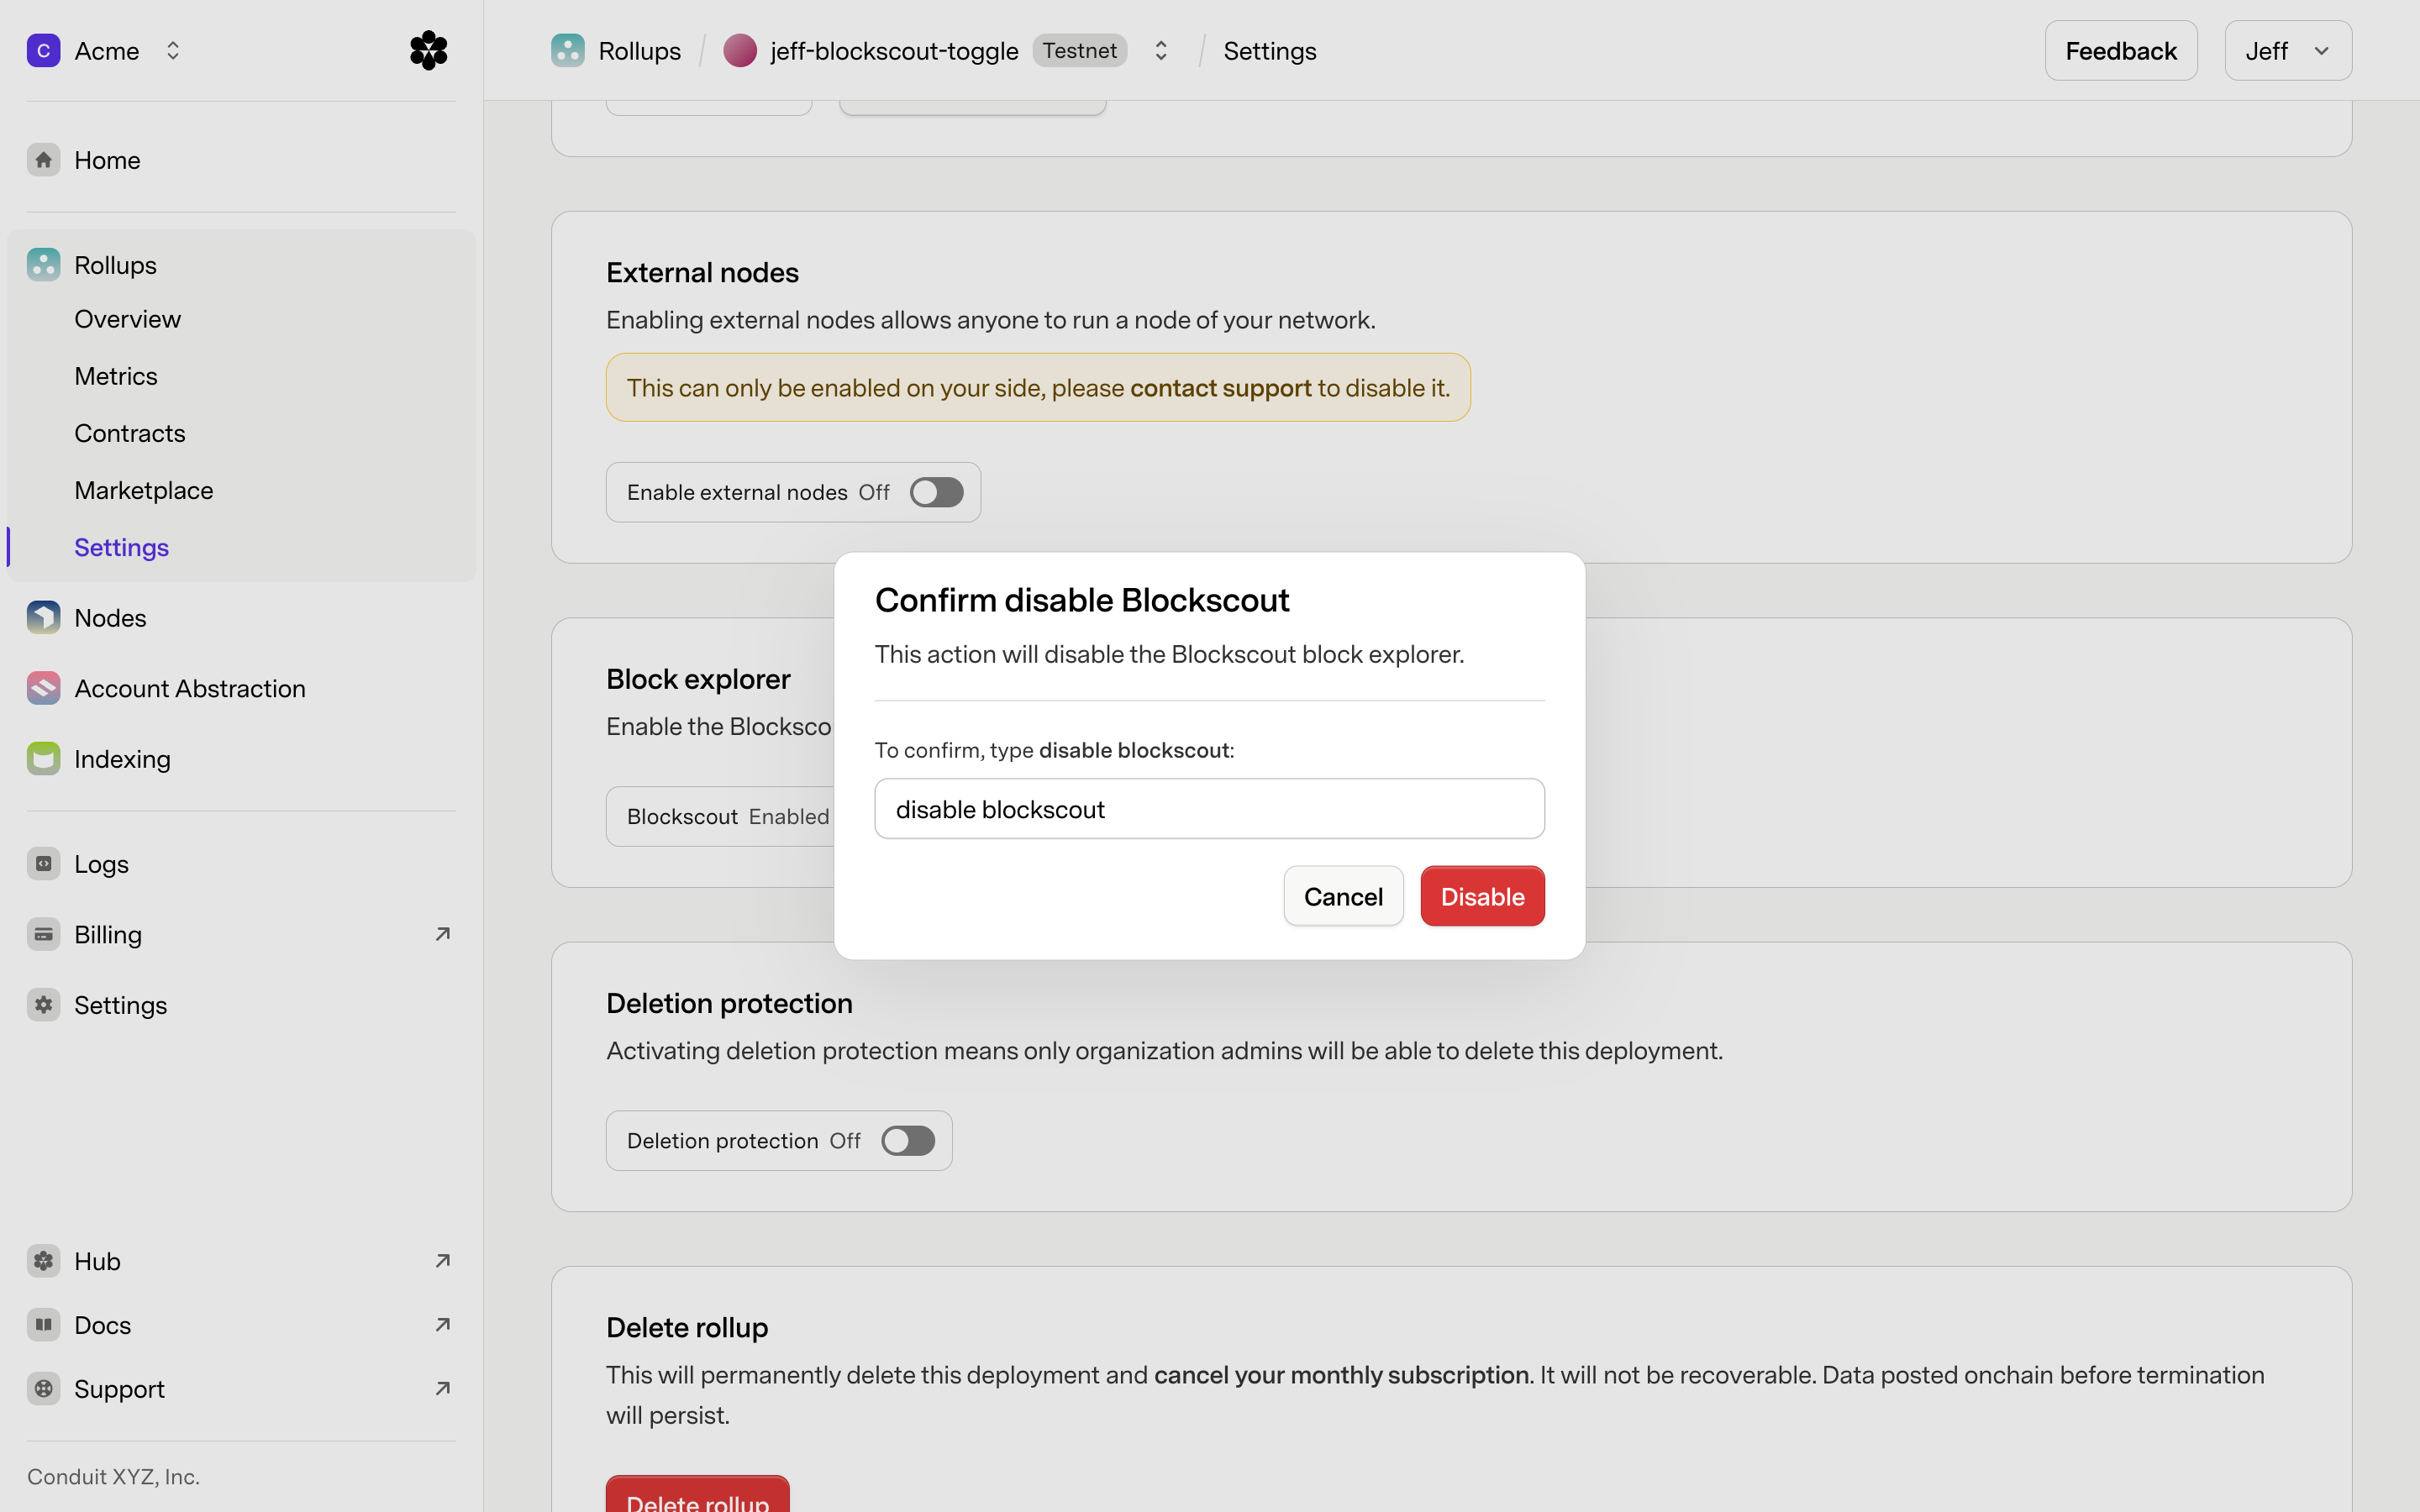Click the Hub icon in the sidebar
2420x1512 pixels.
pyautogui.click(x=43, y=1260)
